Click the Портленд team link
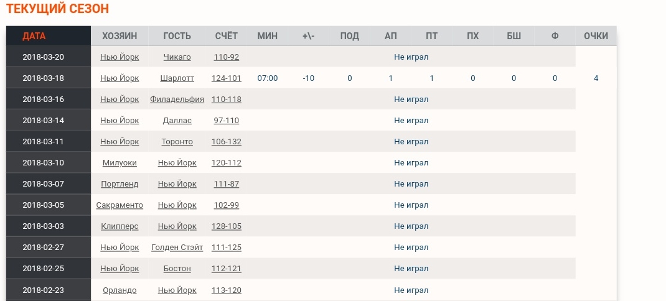666x301 pixels. point(120,184)
